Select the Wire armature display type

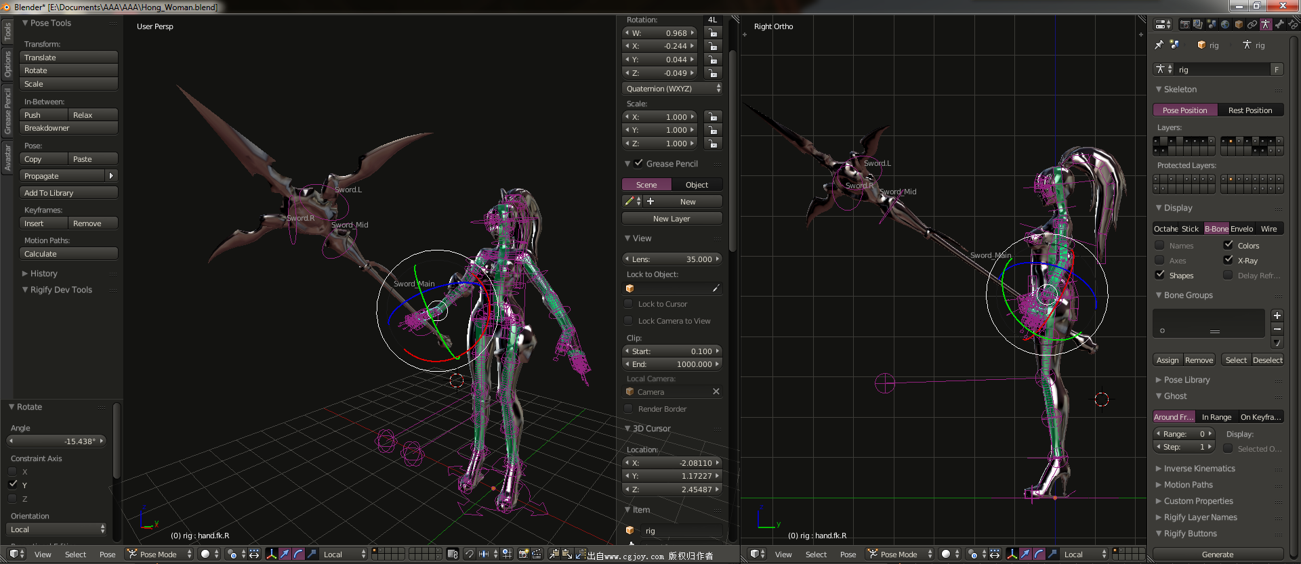point(1268,229)
